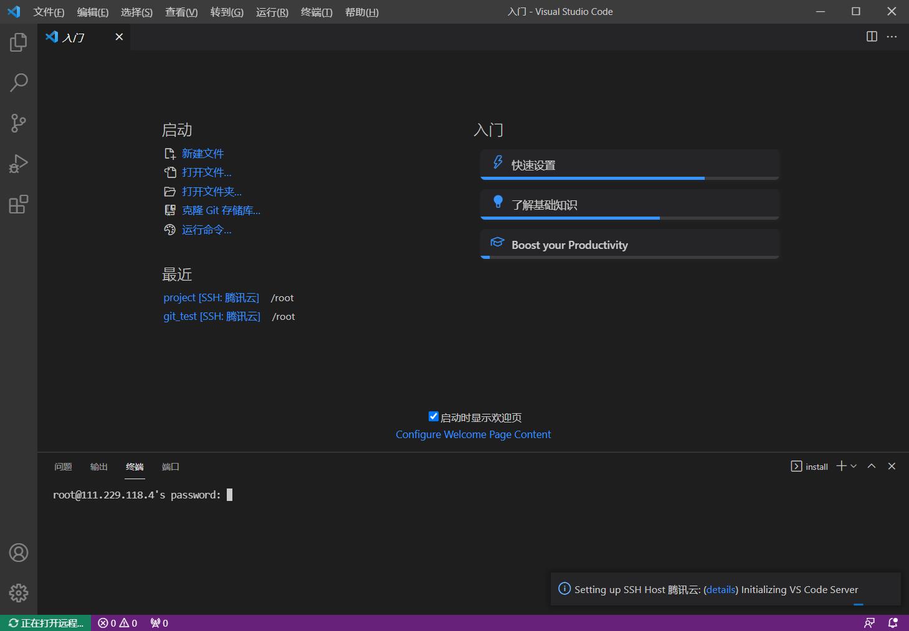Viewport: 909px width, 631px height.
Task: Click the details link in notification
Action: [x=721, y=589]
